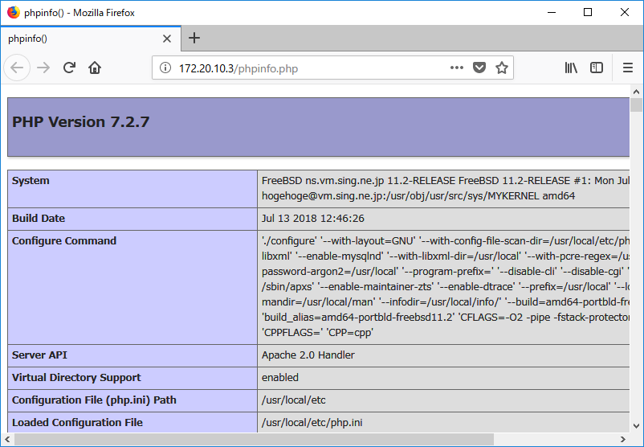Click the Loaded Configuration File label
The image size is (644, 447).
pyautogui.click(x=77, y=422)
